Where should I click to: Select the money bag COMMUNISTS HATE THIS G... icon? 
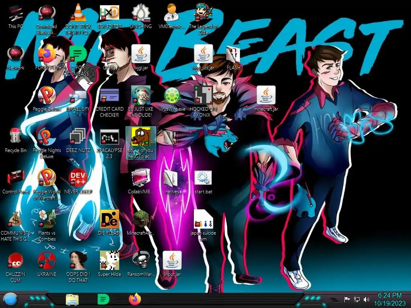click(16, 226)
